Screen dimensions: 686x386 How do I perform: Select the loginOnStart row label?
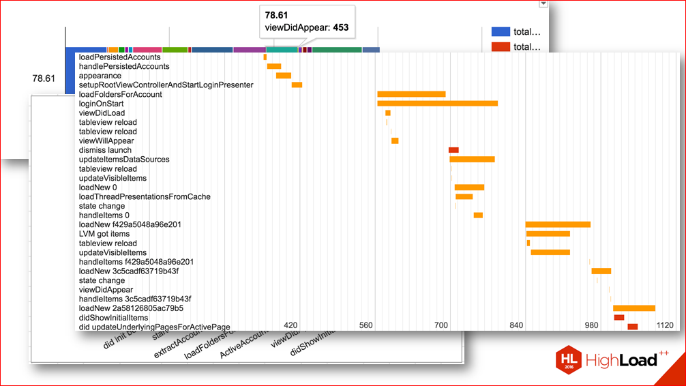point(101,103)
